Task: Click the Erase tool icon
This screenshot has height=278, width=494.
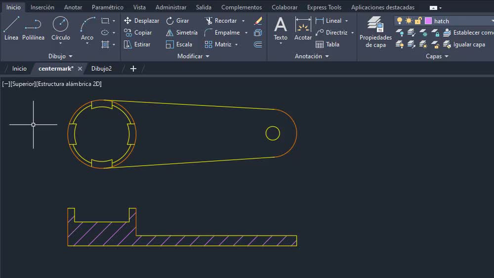Action: 258,21
